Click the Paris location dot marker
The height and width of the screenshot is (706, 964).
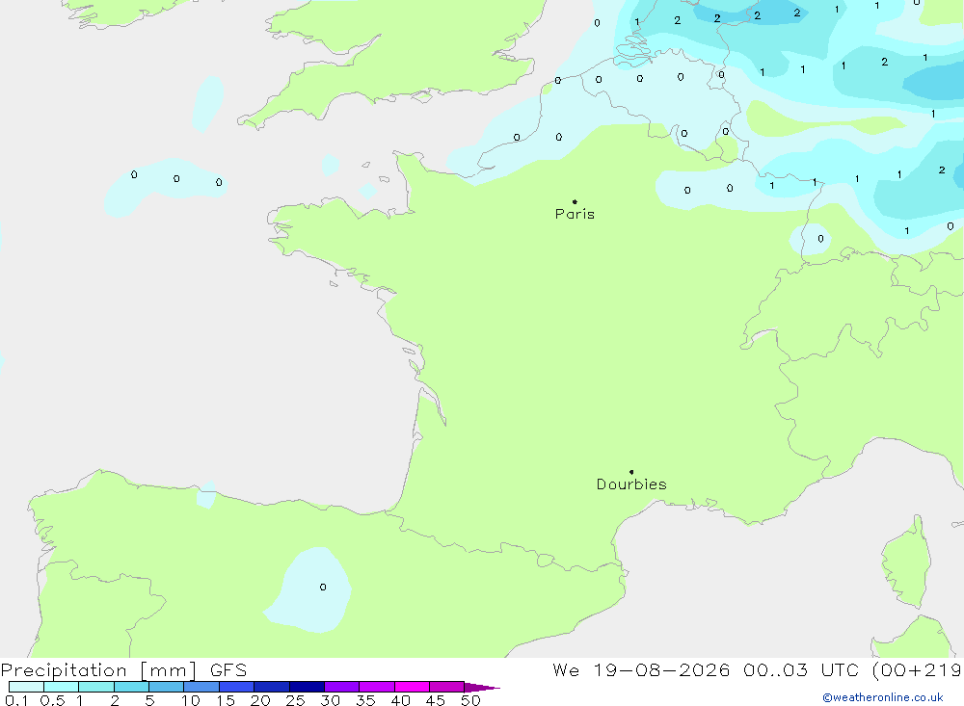tap(575, 201)
